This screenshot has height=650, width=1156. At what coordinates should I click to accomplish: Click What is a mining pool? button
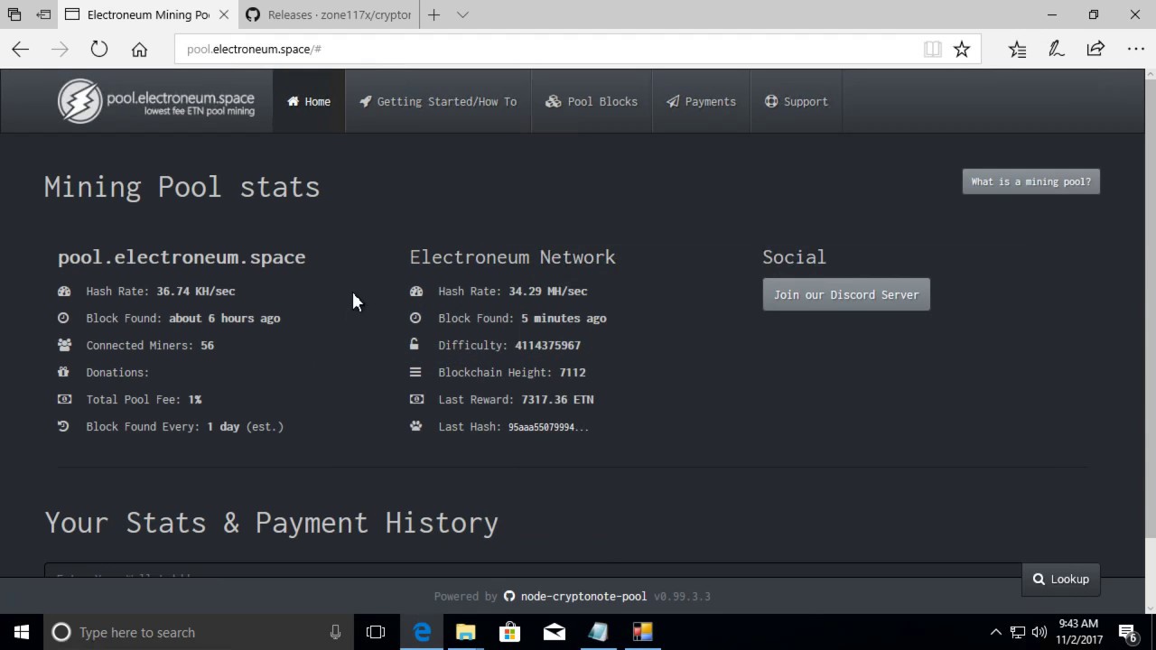click(x=1030, y=181)
